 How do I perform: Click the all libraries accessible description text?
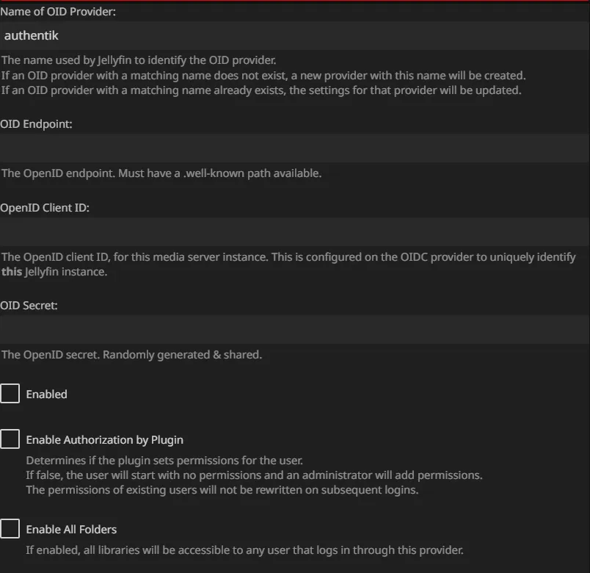pyautogui.click(x=244, y=549)
